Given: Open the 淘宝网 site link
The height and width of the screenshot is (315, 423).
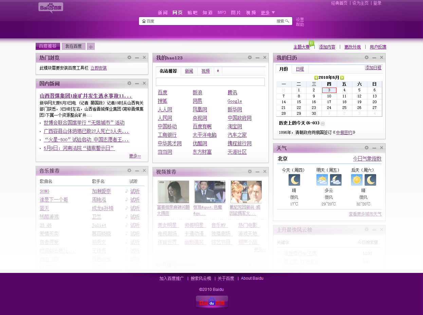Looking at the screenshot, I should point(235,126).
